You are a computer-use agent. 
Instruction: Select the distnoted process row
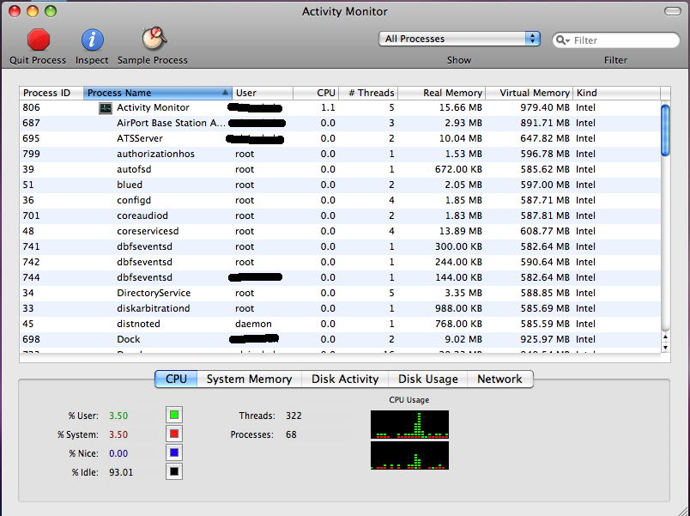[x=340, y=324]
